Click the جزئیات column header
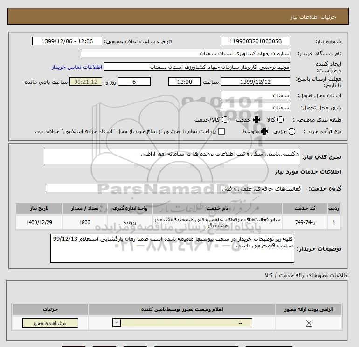 tap(50, 309)
